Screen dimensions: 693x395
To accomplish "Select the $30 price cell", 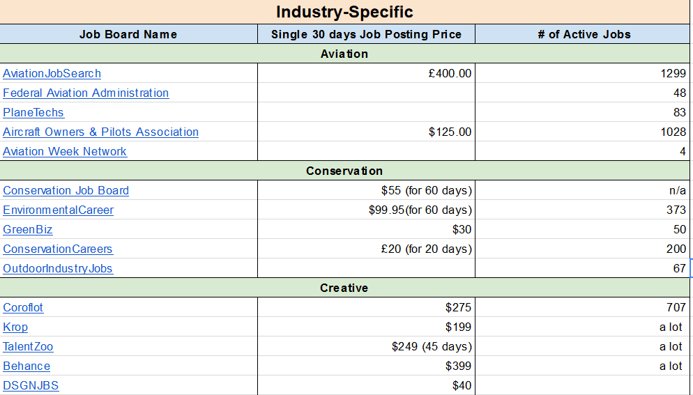I will [367, 229].
